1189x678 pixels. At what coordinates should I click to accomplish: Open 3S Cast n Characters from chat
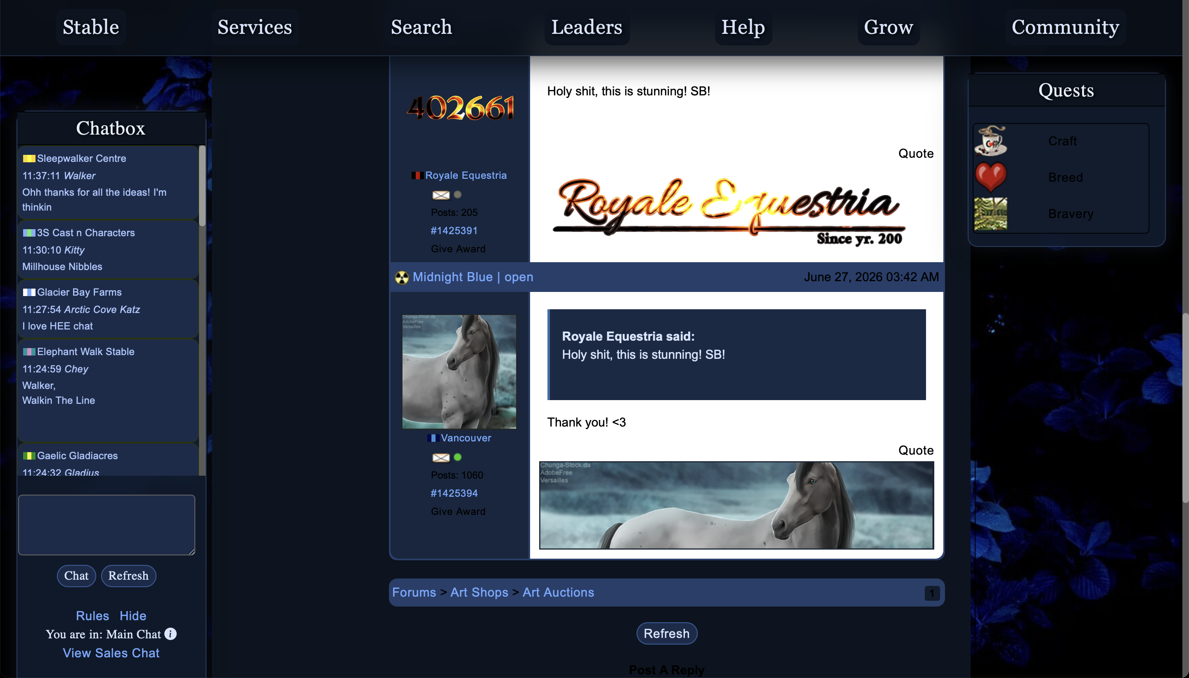[x=85, y=233]
